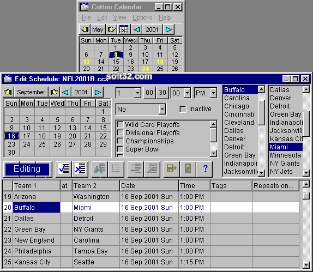Check the Divisional Playoffs box

coord(120,132)
